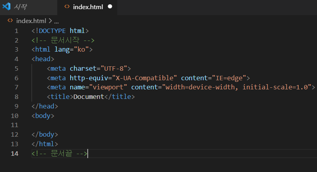Switch to the 시작 tab
Screen dimensions: 317x172
coord(28,7)
